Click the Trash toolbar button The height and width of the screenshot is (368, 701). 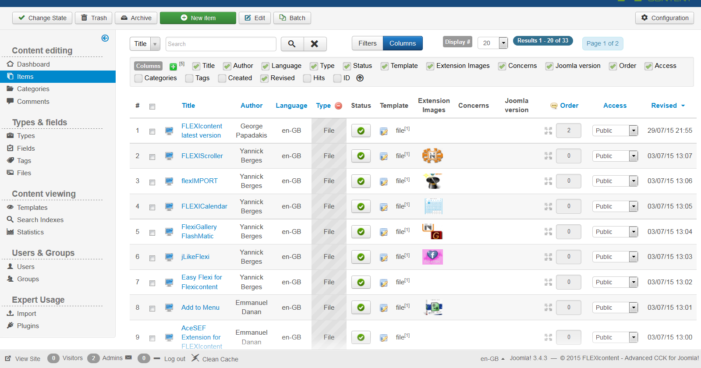coord(94,18)
